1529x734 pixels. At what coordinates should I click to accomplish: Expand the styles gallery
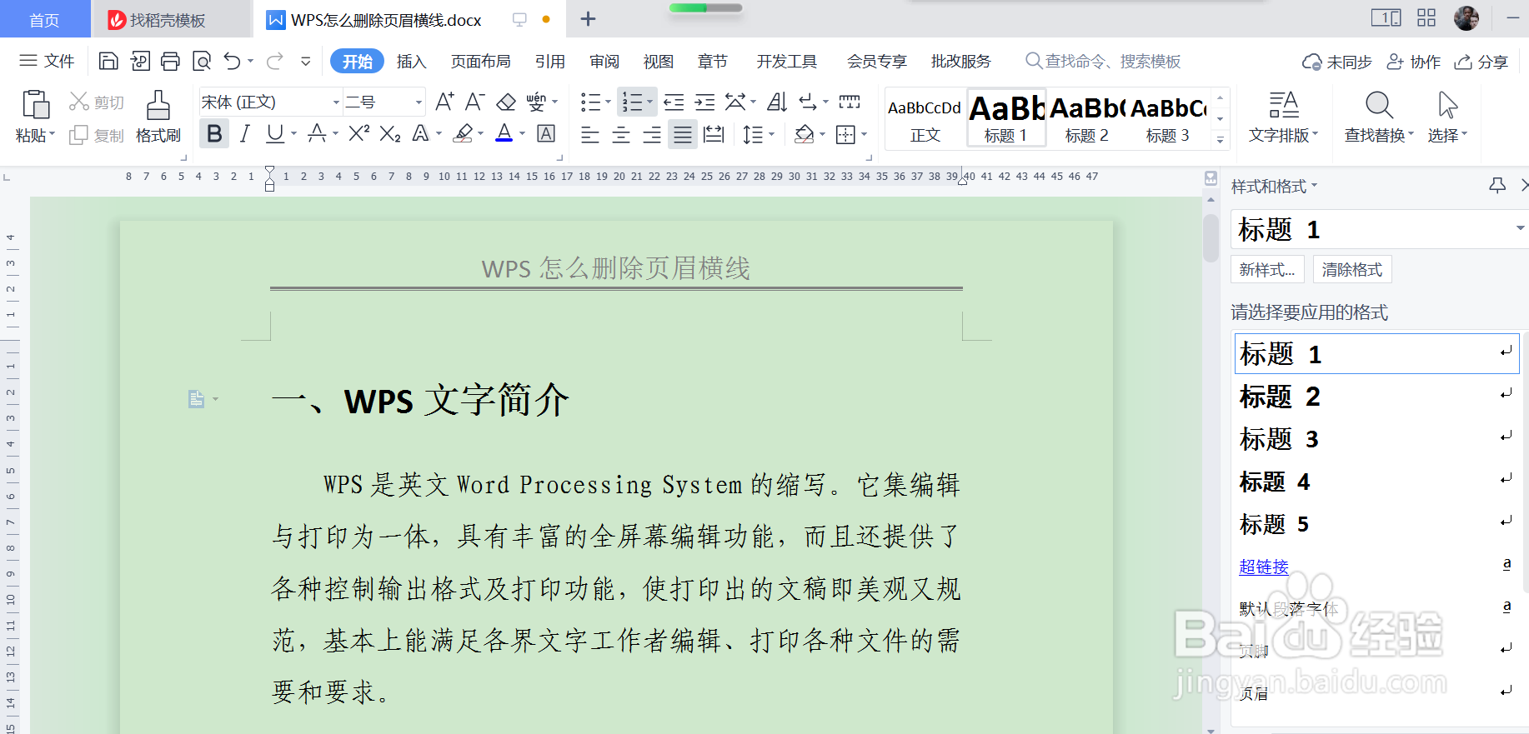click(1221, 140)
